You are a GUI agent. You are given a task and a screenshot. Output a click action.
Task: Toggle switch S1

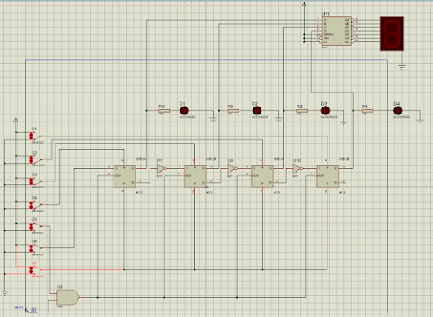[x=35, y=136]
